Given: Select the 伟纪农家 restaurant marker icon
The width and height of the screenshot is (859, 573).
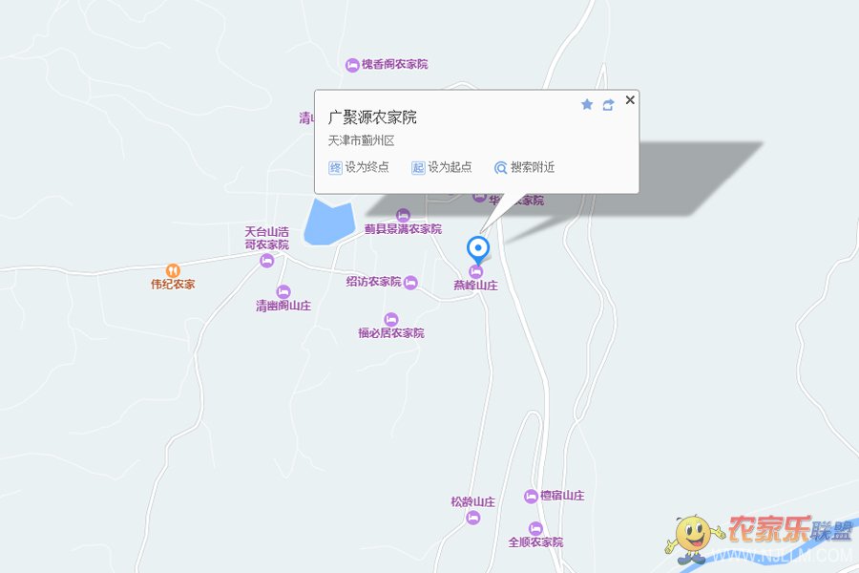Looking at the screenshot, I should tap(173, 271).
